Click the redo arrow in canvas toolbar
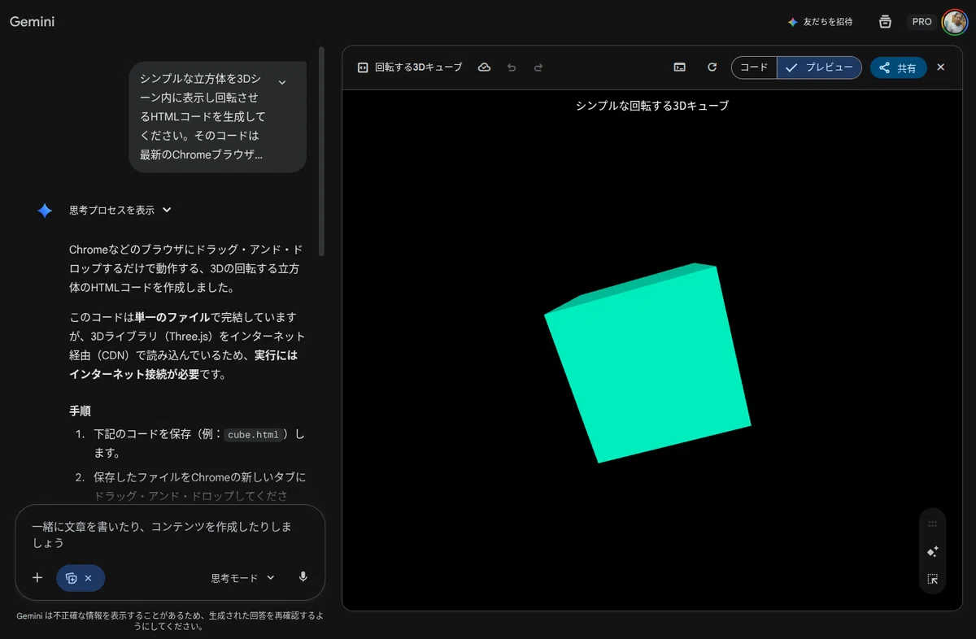This screenshot has height=639, width=976. [x=538, y=67]
